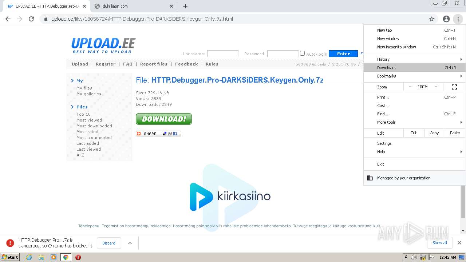Choose Print... in the menu
The image size is (466, 262).
414,97
